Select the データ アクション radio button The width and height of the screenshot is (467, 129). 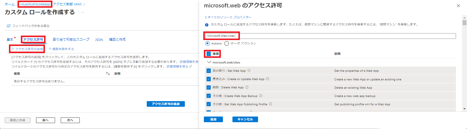click(227, 43)
